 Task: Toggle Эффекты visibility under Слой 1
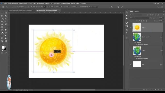135,56
